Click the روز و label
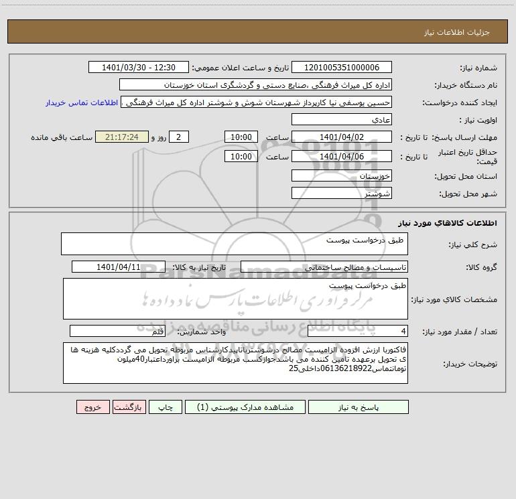This screenshot has width=516, height=499. [159, 137]
